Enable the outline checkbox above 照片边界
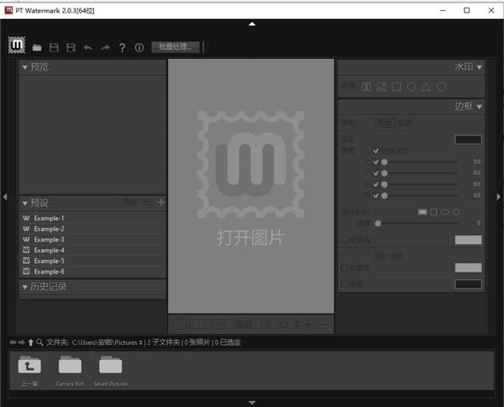This screenshot has width=504, height=407. pos(344,240)
